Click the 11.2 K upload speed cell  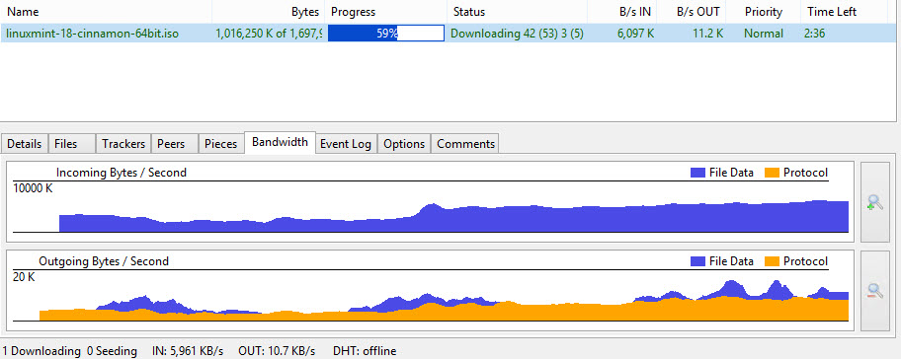coord(708,34)
